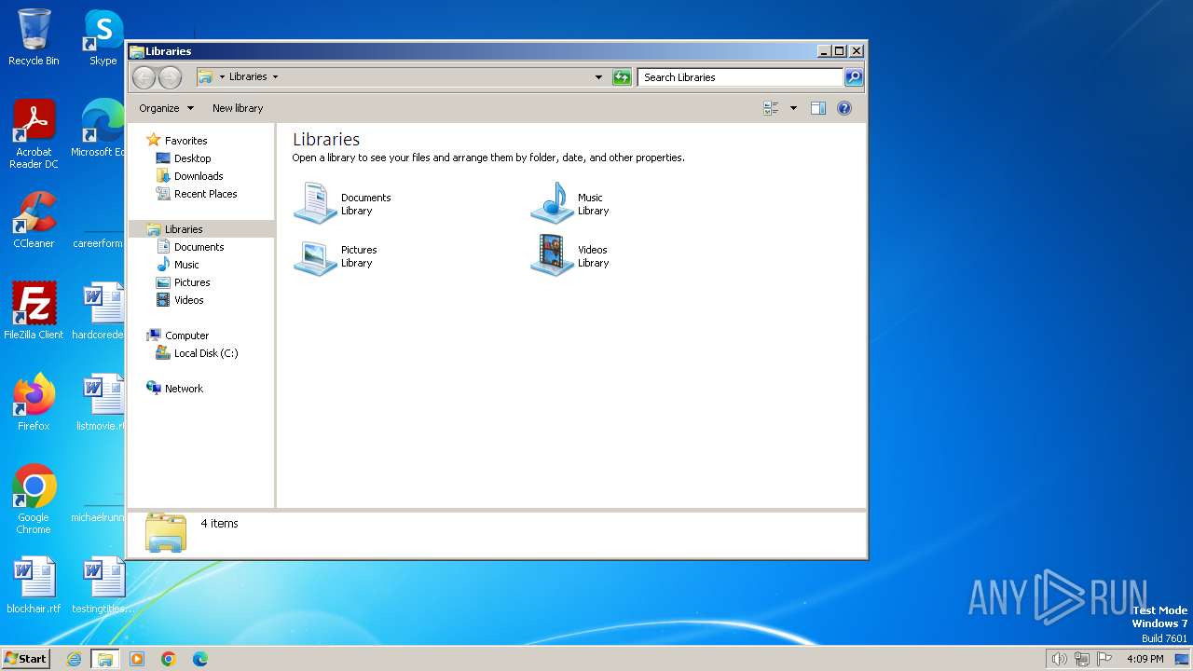
Task: Select Videos in the navigation pane
Action: click(180, 300)
